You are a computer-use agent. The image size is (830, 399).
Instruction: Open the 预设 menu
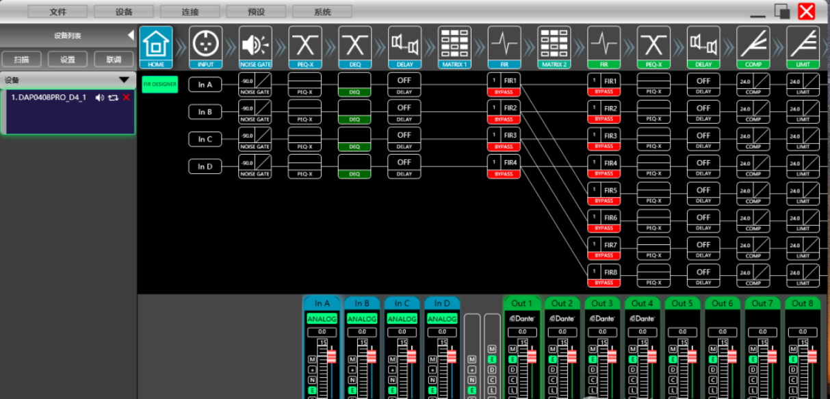click(x=256, y=12)
